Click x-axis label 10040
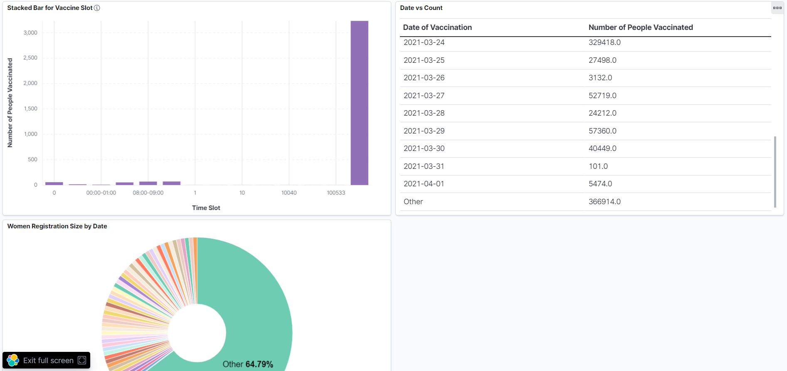 click(x=289, y=193)
